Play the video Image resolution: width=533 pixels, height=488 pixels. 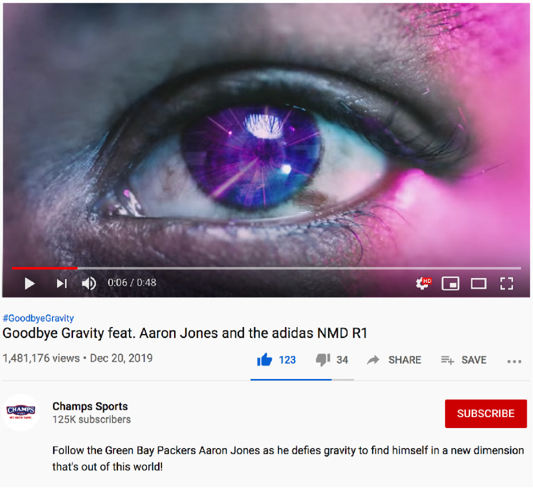click(30, 283)
